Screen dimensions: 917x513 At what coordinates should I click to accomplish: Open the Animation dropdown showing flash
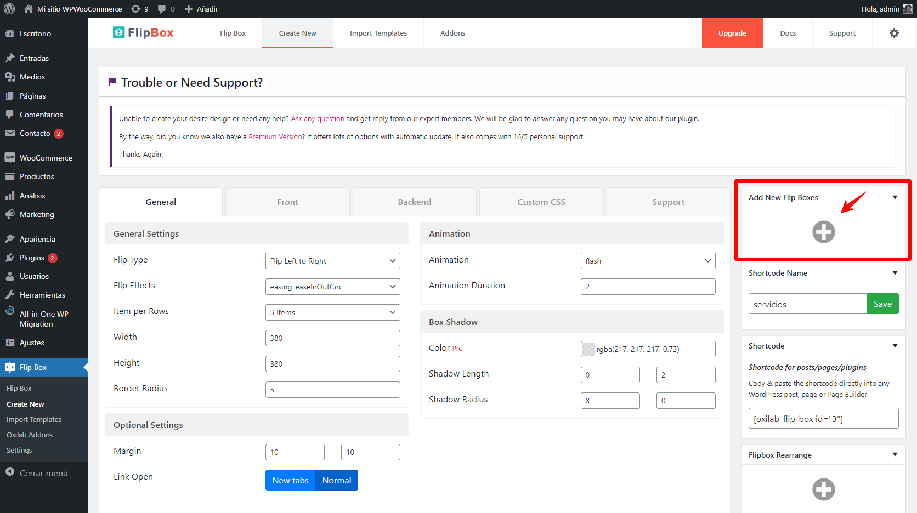[x=648, y=261]
